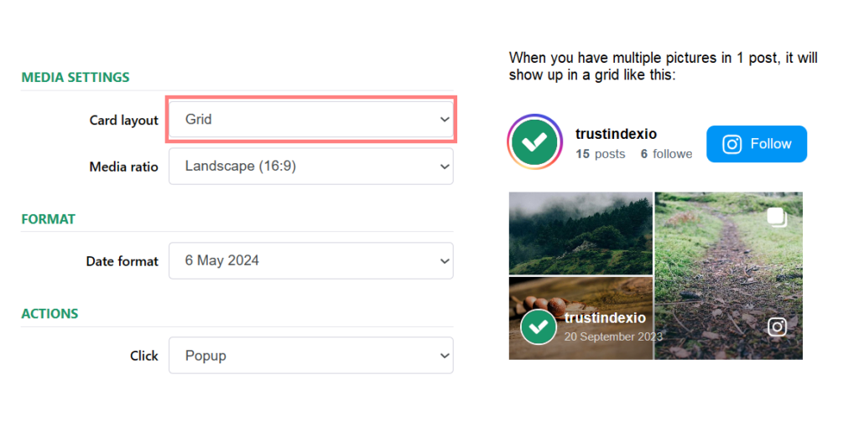Click the multiple-images carousel icon on photo

pyautogui.click(x=777, y=218)
